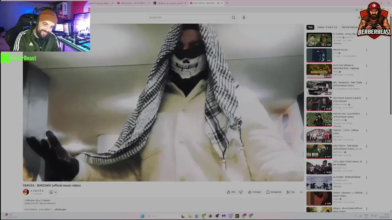Viewport: 392px width, 220px height.
Task: Open EL FARABI - PENGUIN ROAD thumbnail
Action: click(x=319, y=183)
